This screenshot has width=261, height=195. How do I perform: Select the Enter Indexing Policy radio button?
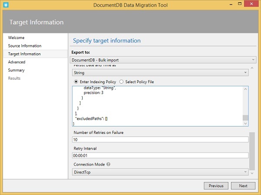pos(76,81)
